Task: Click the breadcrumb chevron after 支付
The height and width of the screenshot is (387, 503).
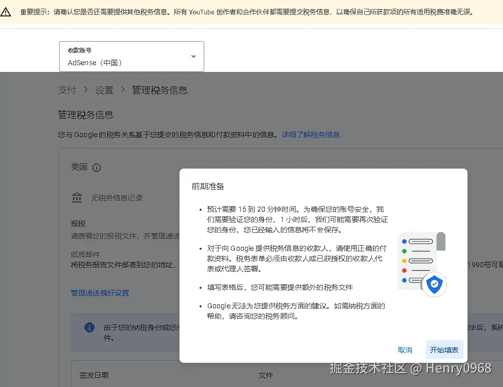Action: pos(86,90)
